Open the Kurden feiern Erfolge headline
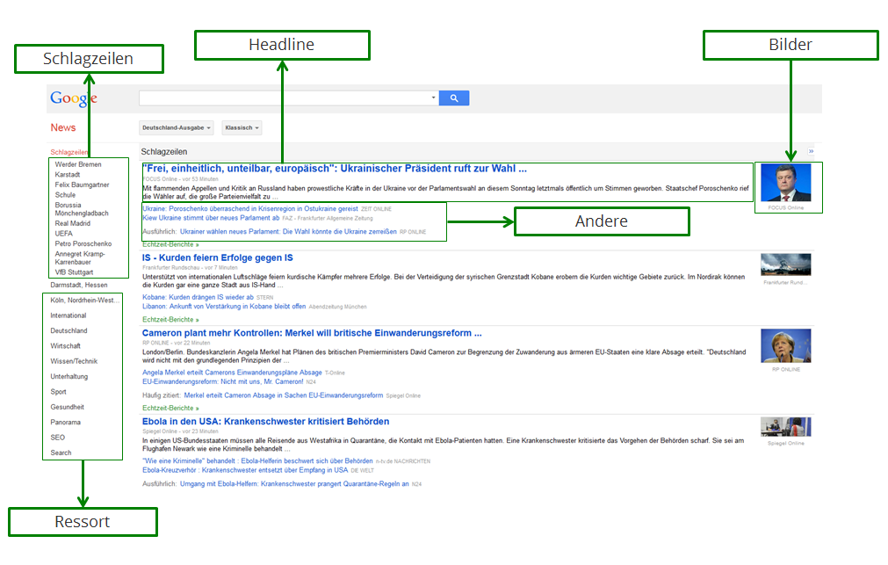Screen dimensions: 888x565 pyautogui.click(x=218, y=257)
